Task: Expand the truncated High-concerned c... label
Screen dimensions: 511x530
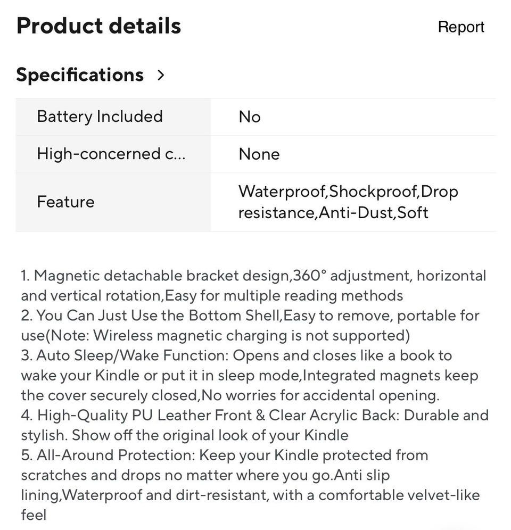Action: pyautogui.click(x=111, y=154)
